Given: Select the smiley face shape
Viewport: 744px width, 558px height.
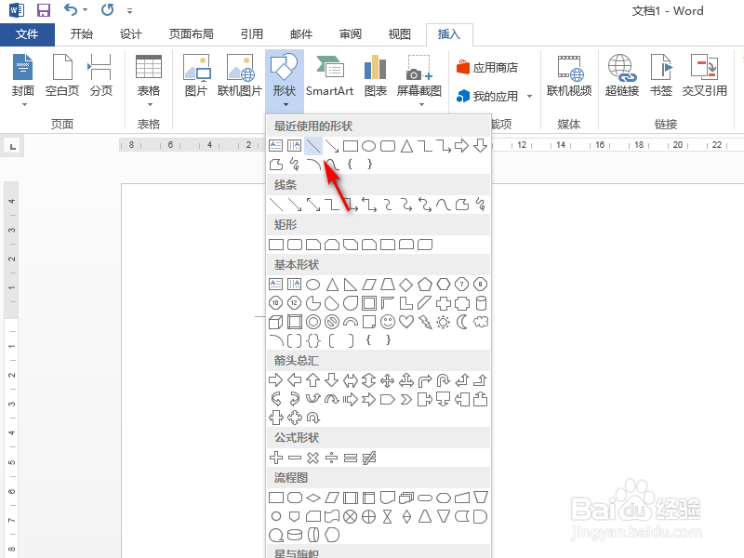Looking at the screenshot, I should (387, 322).
